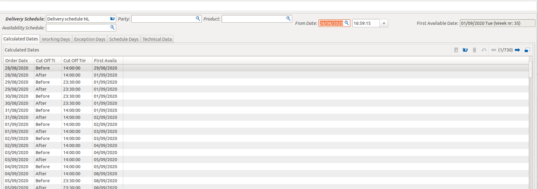Image resolution: width=538 pixels, height=189 pixels.
Task: Click the First Available Date field
Action: click(x=497, y=23)
